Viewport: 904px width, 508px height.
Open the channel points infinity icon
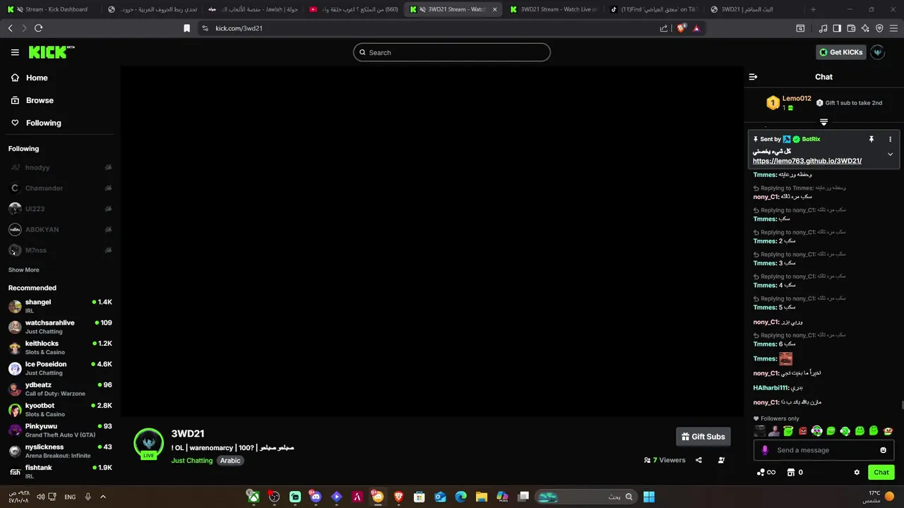[766, 473]
